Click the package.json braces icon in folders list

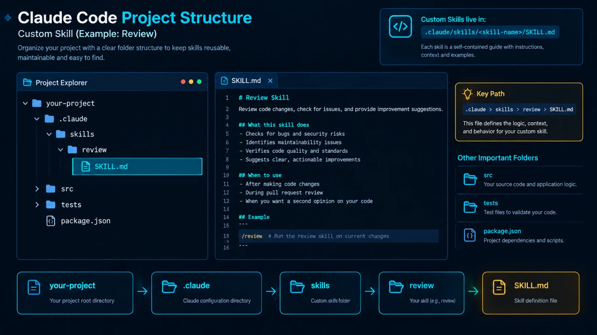click(470, 235)
